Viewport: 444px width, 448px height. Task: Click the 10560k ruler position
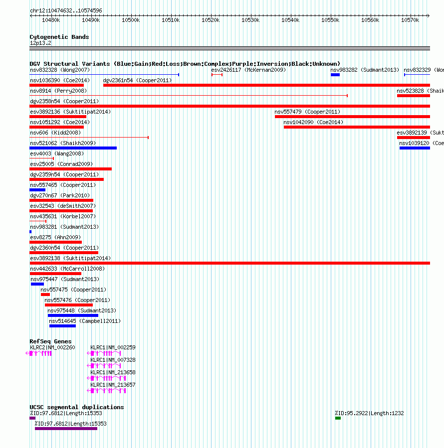pyautogui.click(x=370, y=20)
